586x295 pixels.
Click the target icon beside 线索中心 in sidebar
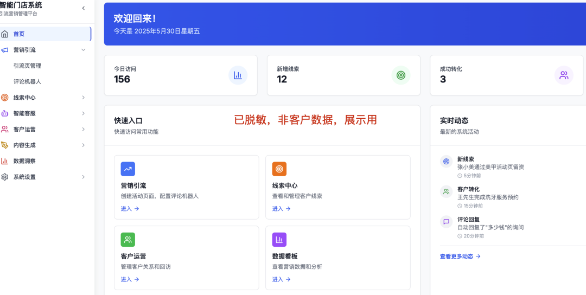4,98
